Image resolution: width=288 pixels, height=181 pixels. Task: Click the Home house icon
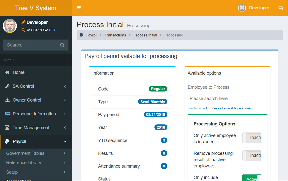point(8,72)
